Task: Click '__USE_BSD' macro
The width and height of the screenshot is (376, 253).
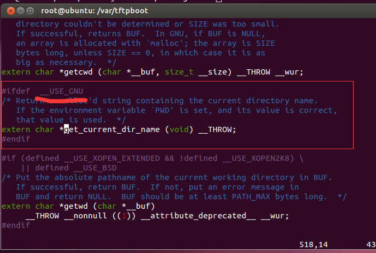Action: 95,168
